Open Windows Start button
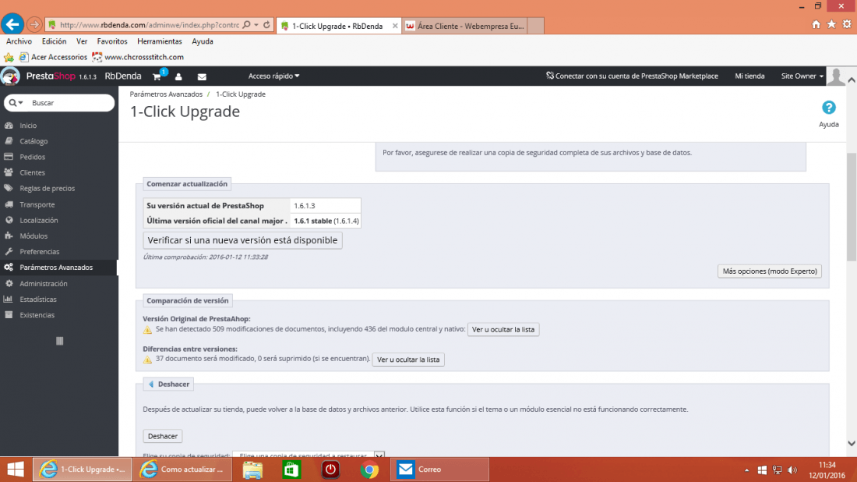The image size is (857, 482). [16, 470]
